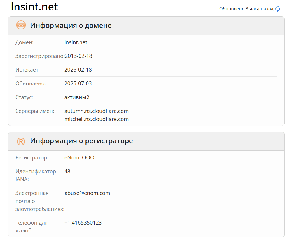Click the registration date 2013-02-18

coord(78,56)
